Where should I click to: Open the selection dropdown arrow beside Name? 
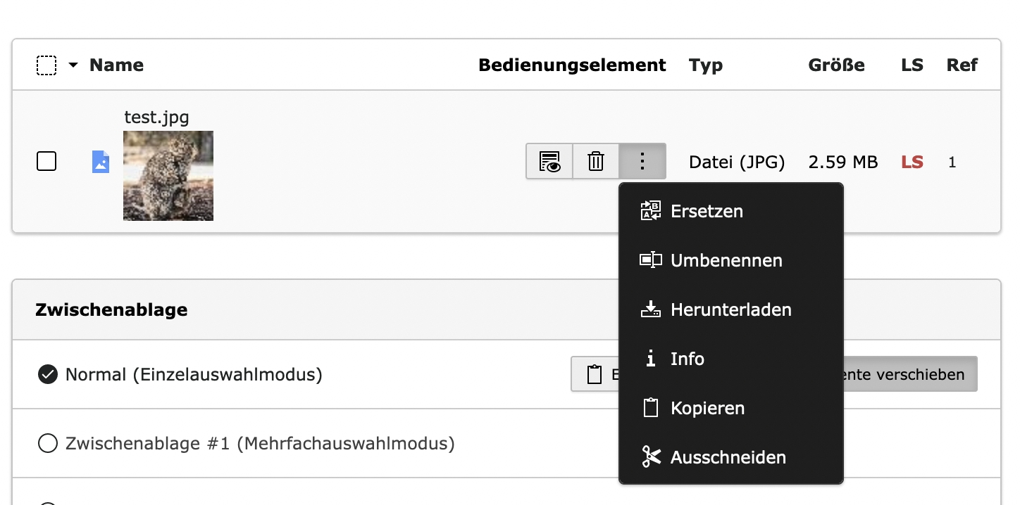click(73, 65)
